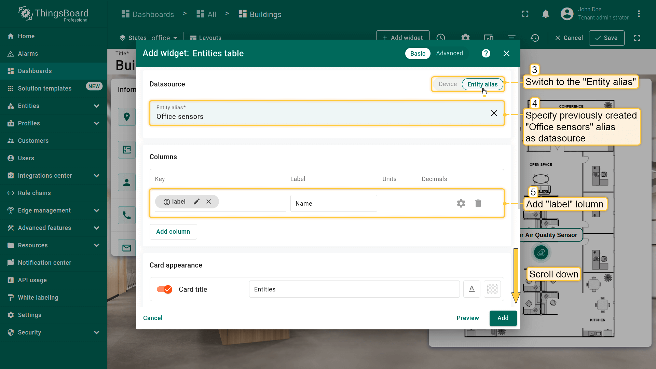
Task: Switch to Advanced widget mode
Action: pyautogui.click(x=449, y=53)
